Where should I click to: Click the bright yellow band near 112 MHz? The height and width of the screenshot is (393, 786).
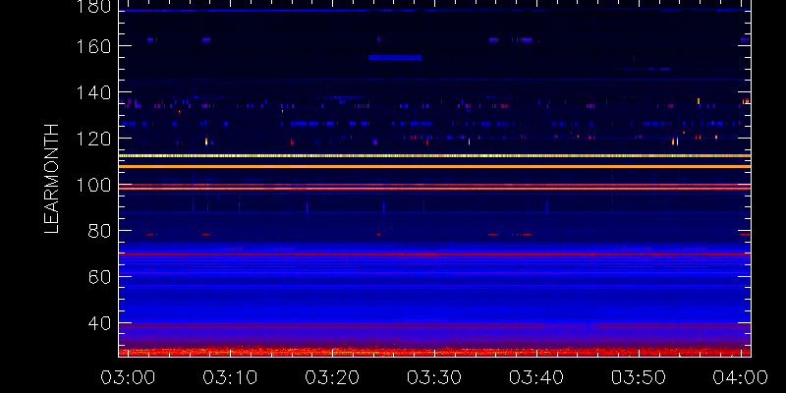click(x=434, y=156)
